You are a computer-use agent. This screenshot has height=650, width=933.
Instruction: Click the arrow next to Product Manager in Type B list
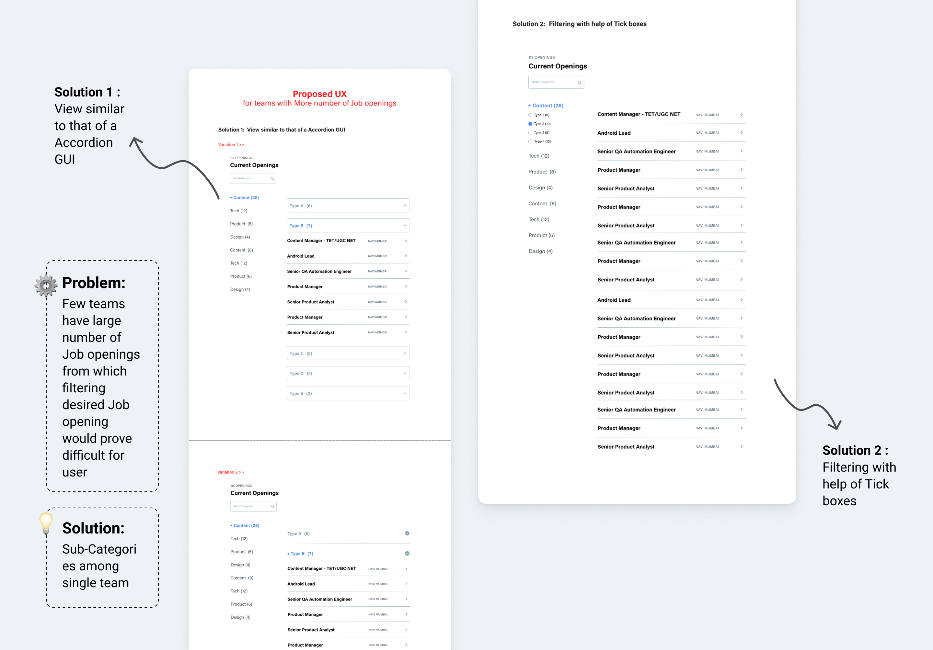(406, 286)
